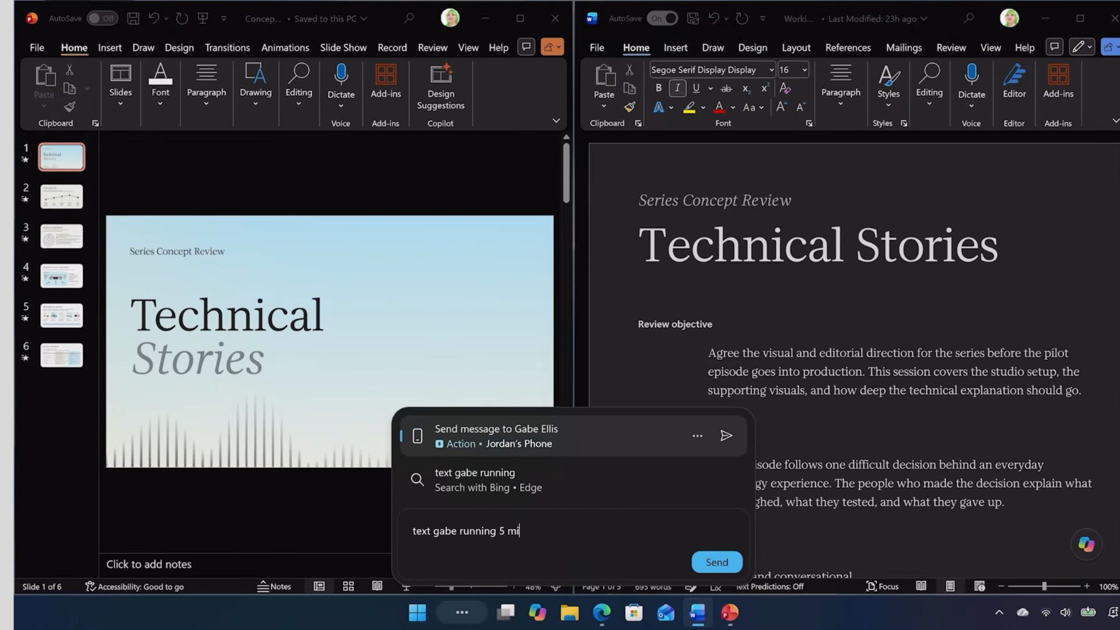Image resolution: width=1120 pixels, height=630 pixels.
Task: Toggle Notes pane in PowerPoint status bar
Action: pyautogui.click(x=274, y=586)
